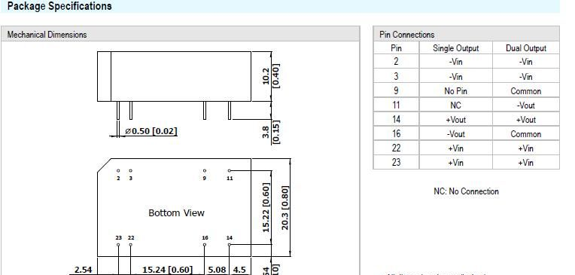Click the 5.08 spacing dimension

pyautogui.click(x=217, y=270)
